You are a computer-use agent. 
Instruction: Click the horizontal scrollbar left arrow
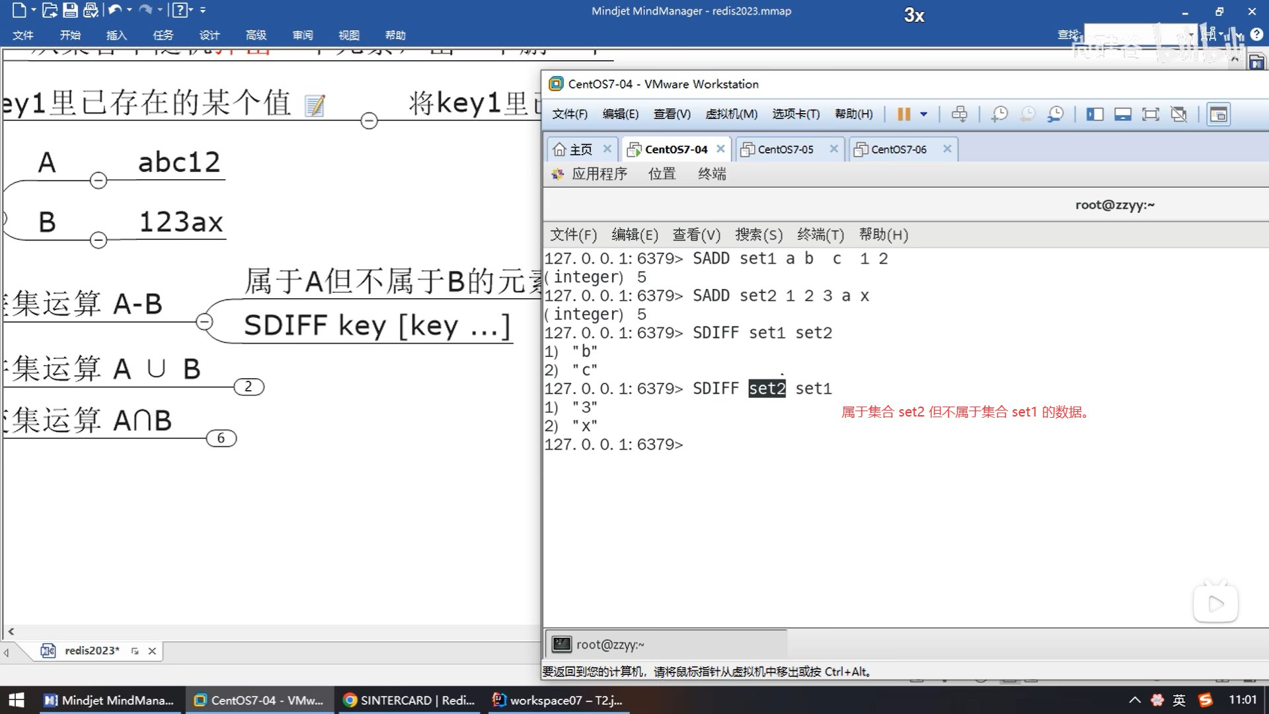pyautogui.click(x=11, y=631)
